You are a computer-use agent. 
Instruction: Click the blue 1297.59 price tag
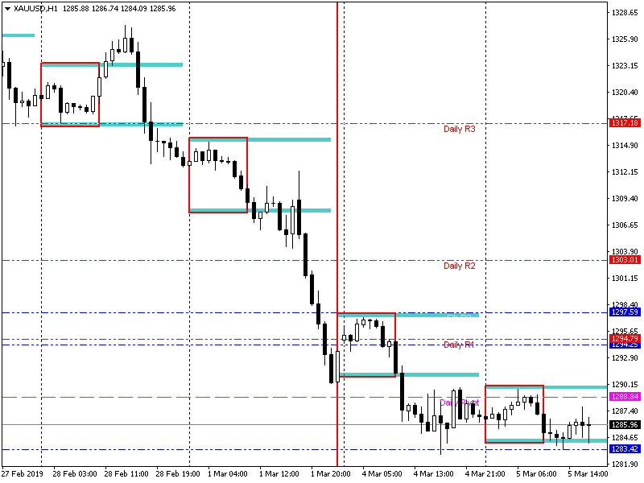point(625,312)
